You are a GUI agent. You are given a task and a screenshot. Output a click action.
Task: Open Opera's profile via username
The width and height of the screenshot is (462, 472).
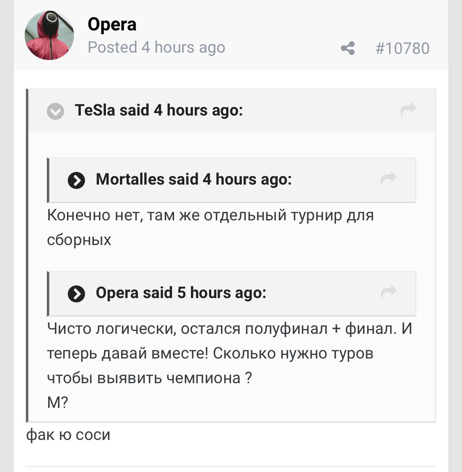(112, 24)
